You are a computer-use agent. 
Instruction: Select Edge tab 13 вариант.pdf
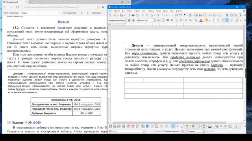(15, 2)
